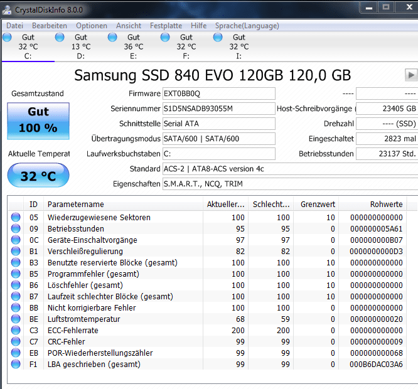Viewport: 418px width, 389px height.
Task: Click status icon for Nicht korrigierbare Fehler
Action: point(16,307)
